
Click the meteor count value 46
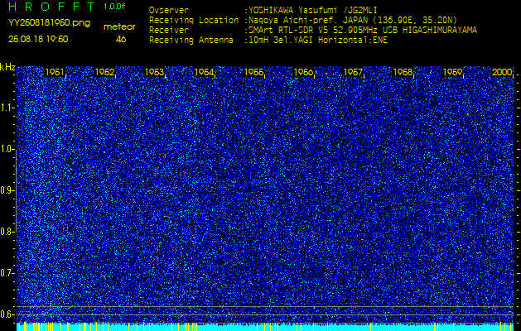click(121, 39)
